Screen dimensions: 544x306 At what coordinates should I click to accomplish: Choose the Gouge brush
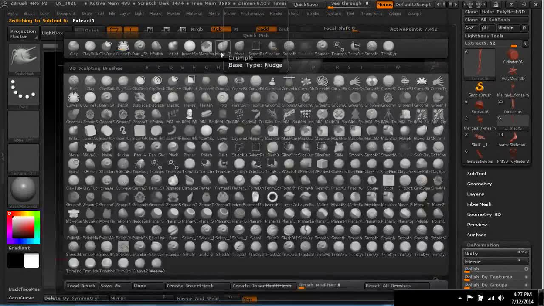[x=372, y=182]
